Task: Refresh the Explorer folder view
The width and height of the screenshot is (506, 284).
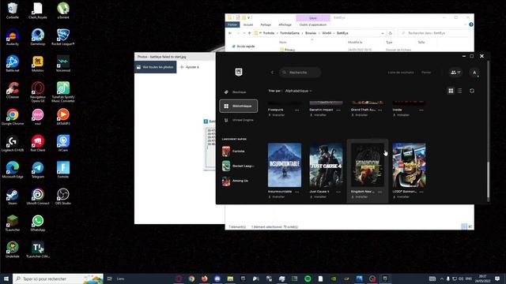Action: [x=390, y=33]
